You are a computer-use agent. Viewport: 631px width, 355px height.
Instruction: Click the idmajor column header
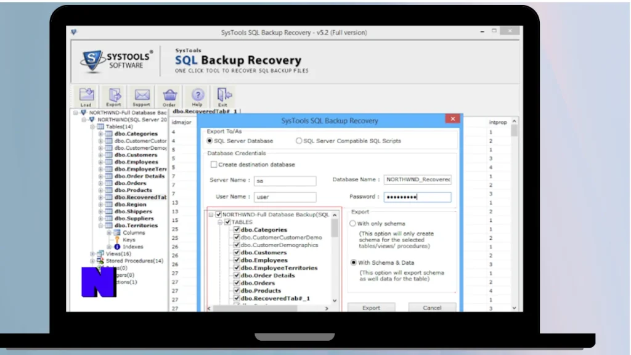[x=182, y=123]
